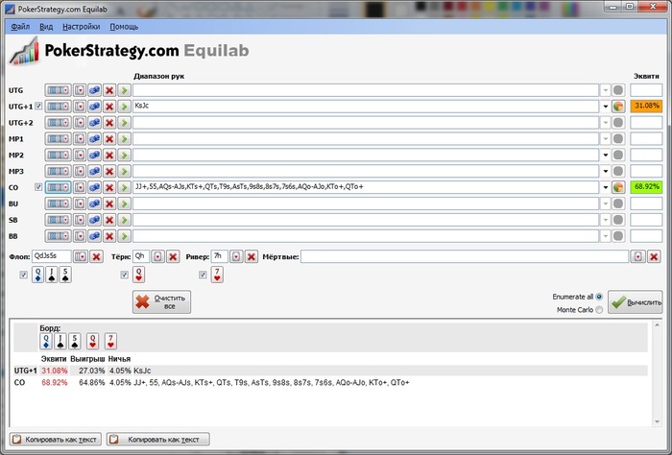Click the orange 31.08% equity box
This screenshot has width=672, height=455.
(x=646, y=107)
